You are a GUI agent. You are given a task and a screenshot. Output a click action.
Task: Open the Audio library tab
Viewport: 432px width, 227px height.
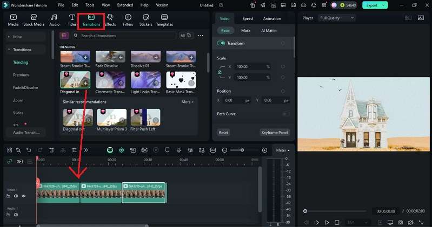pyautogui.click(x=54, y=20)
